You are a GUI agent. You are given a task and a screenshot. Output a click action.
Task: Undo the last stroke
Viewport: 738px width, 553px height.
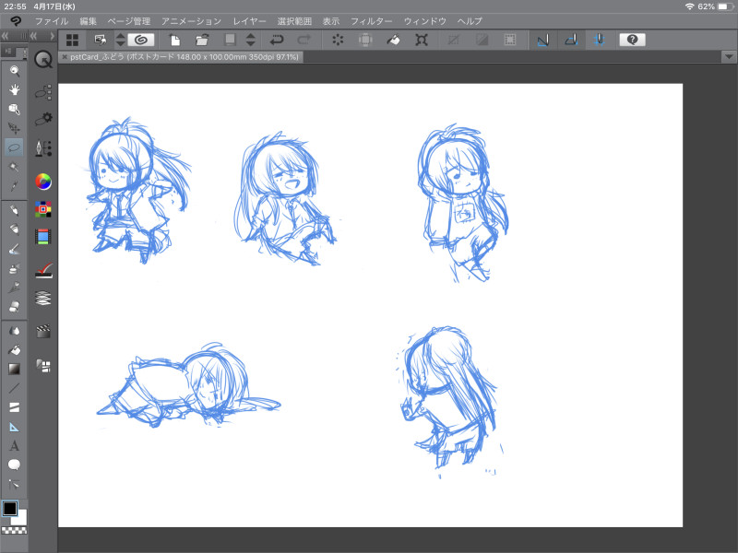(x=277, y=40)
